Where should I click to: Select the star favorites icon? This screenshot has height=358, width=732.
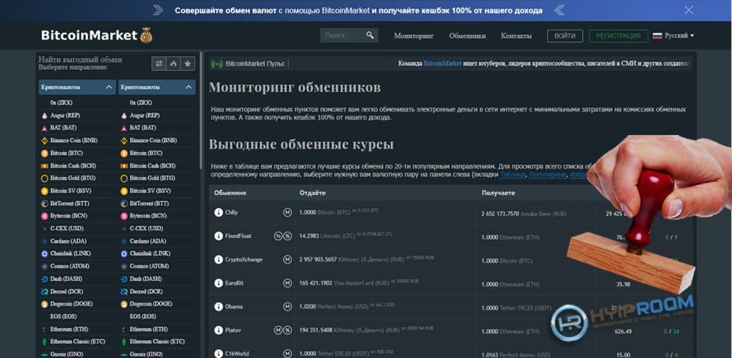pyautogui.click(x=187, y=63)
